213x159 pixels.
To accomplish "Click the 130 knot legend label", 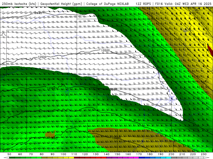I will point(96,154).
